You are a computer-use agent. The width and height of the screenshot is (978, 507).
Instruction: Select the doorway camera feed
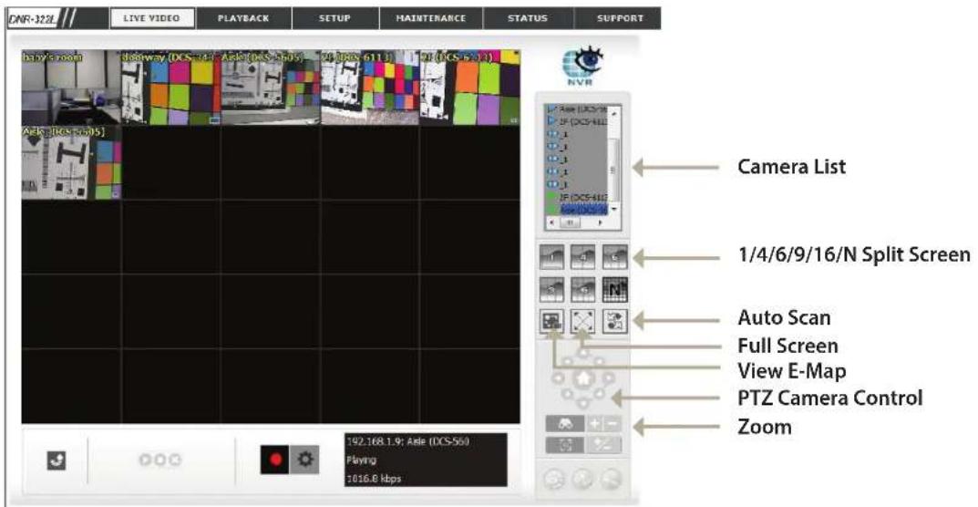point(171,88)
